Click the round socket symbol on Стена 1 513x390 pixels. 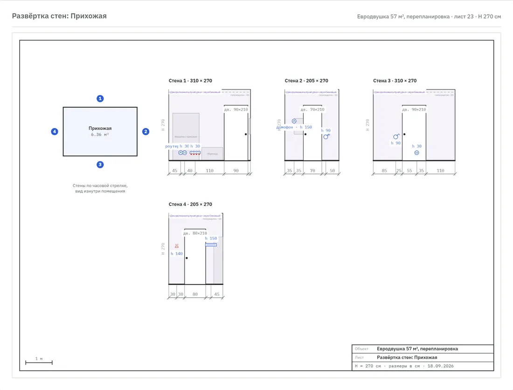pyautogui.click(x=185, y=153)
